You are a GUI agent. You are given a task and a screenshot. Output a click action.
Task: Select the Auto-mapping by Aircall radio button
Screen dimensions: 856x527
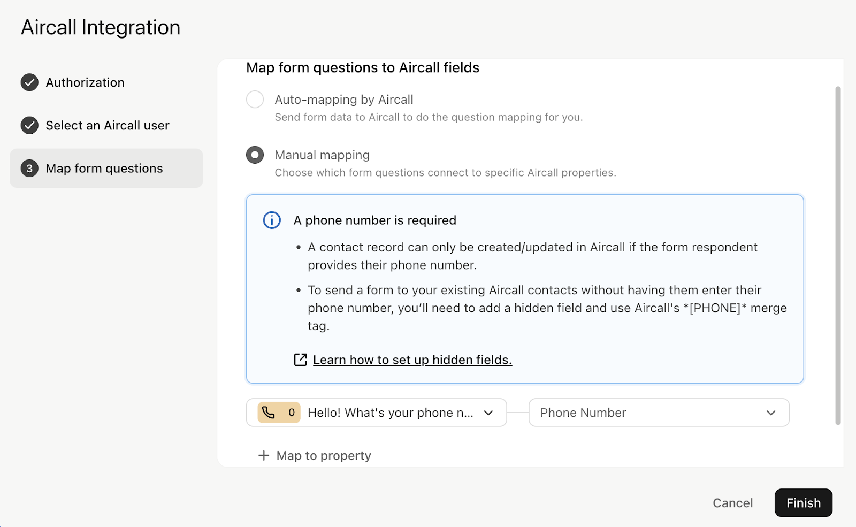pyautogui.click(x=255, y=100)
